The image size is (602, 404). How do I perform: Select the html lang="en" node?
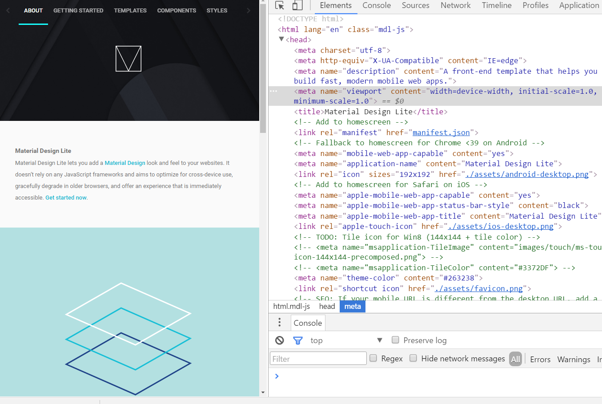click(x=345, y=29)
